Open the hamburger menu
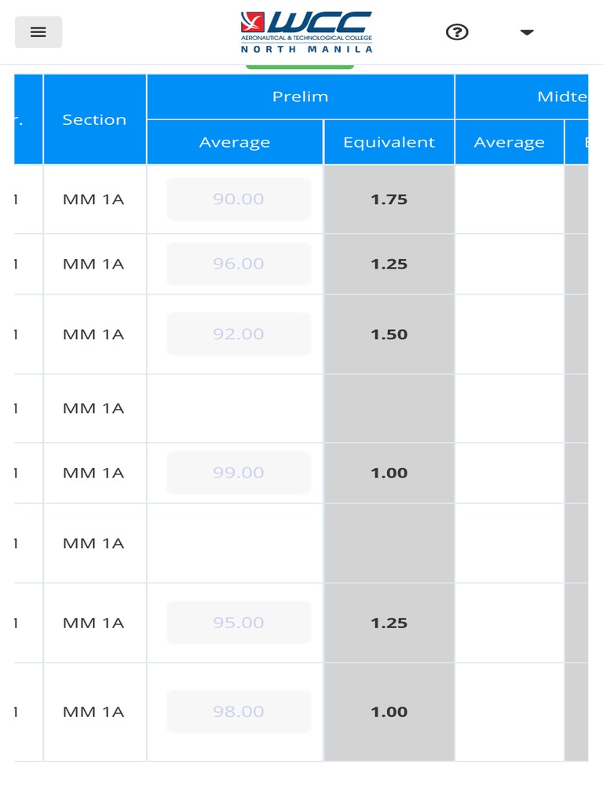Image resolution: width=603 pixels, height=804 pixels. [x=38, y=32]
